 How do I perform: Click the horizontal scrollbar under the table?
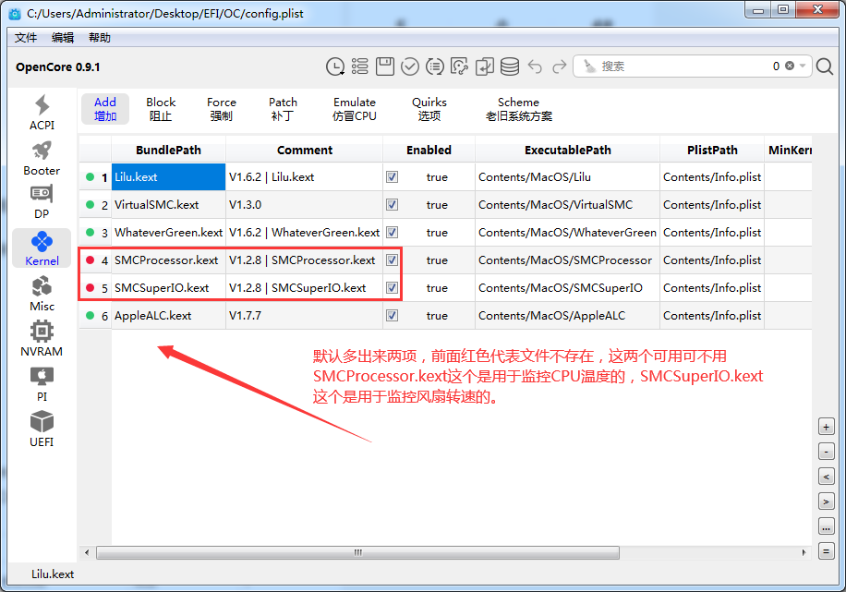click(x=357, y=552)
